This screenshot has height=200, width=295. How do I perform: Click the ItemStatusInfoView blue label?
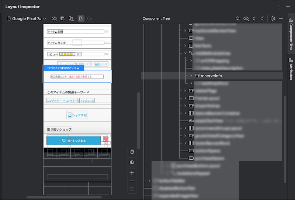coord(63,68)
